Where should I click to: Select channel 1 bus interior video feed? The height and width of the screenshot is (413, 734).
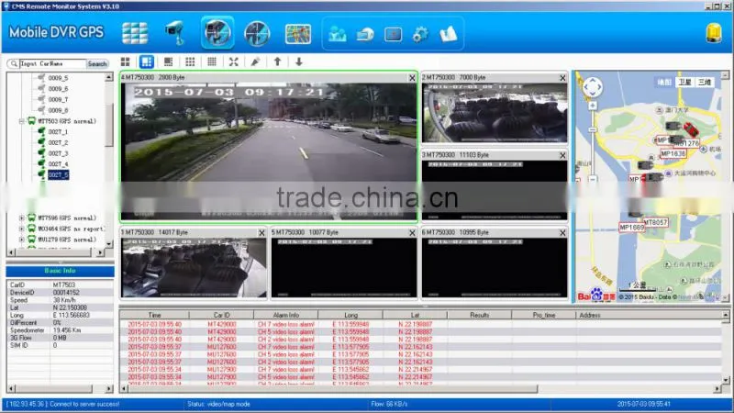coord(194,268)
